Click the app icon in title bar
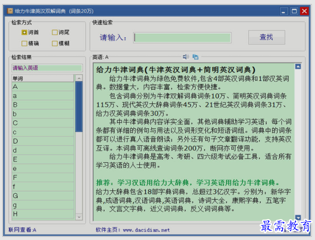The image size is (315, 240). 10,11
